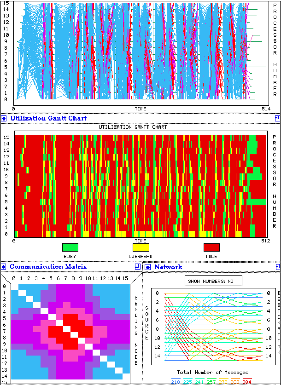
Task: Select the Communication Matrix title bar
Action: coord(69,267)
